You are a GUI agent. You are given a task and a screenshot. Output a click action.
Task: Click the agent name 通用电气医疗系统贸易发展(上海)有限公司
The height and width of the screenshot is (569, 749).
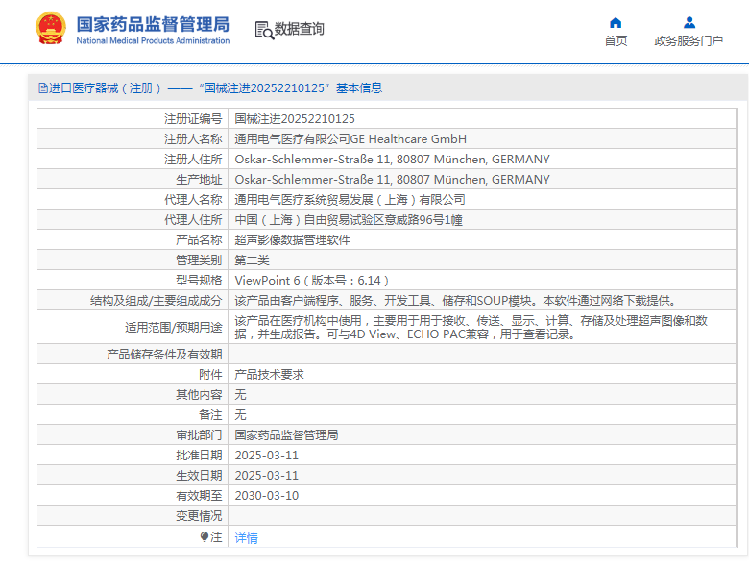(350, 200)
